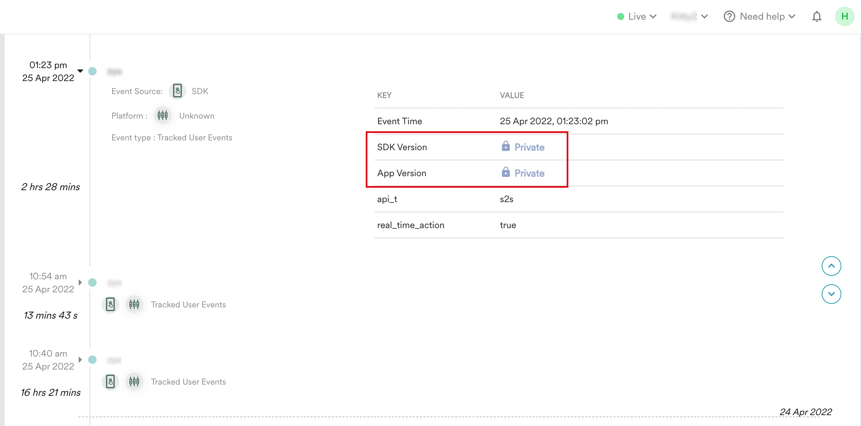Click the SDK event source icon
Screen dimensions: 861x426
point(177,91)
